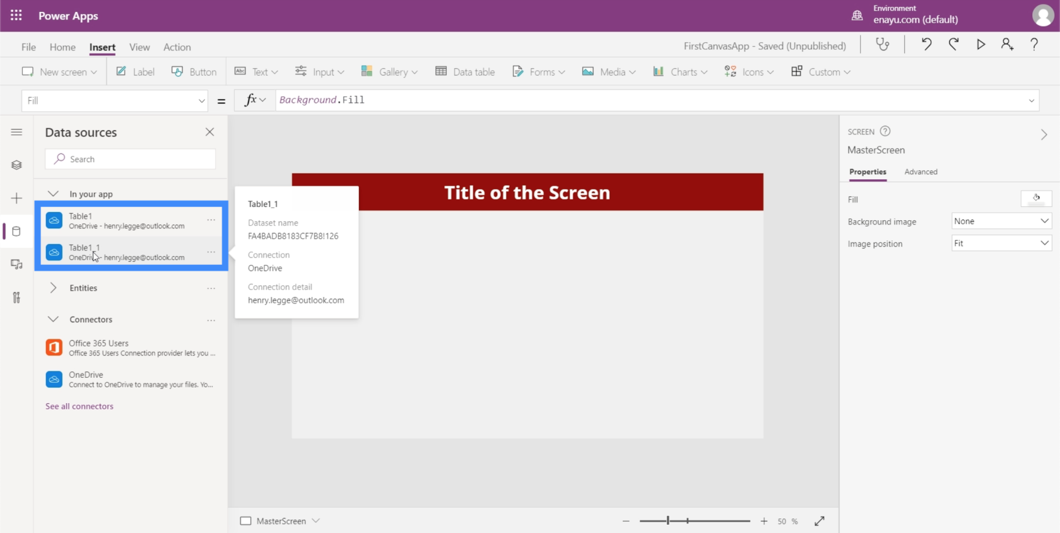The height and width of the screenshot is (533, 1060).
Task: Open more options for Connectors
Action: pos(211,320)
